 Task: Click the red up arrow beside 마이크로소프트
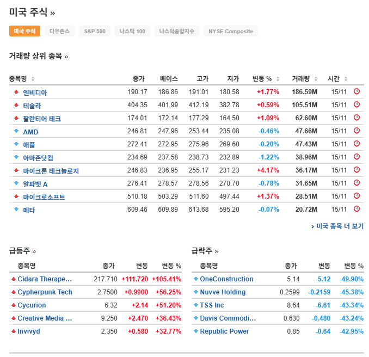16,196
